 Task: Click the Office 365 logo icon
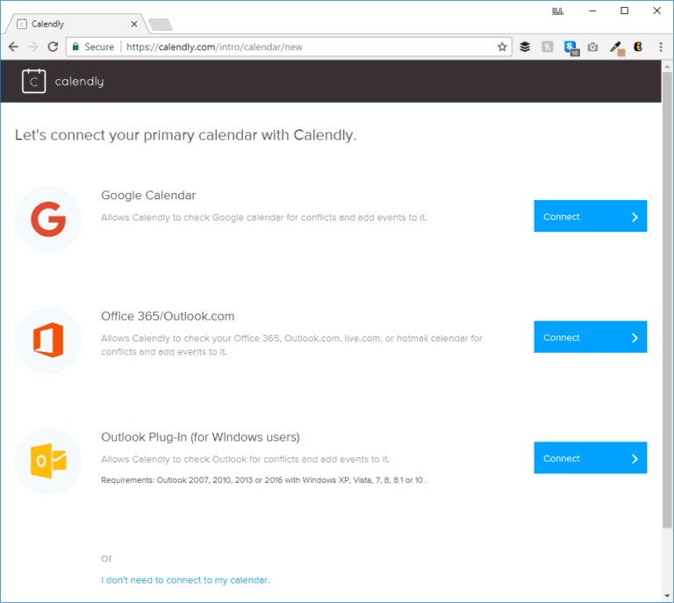point(48,340)
